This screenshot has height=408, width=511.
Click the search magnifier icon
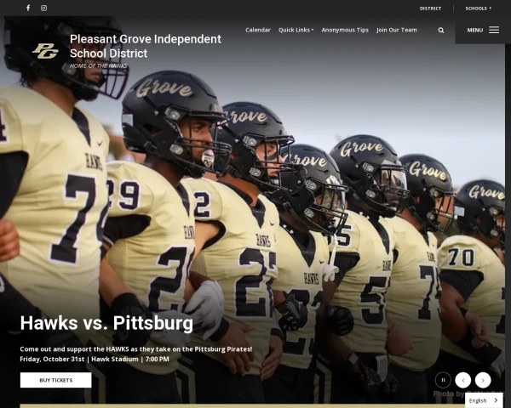441,31
